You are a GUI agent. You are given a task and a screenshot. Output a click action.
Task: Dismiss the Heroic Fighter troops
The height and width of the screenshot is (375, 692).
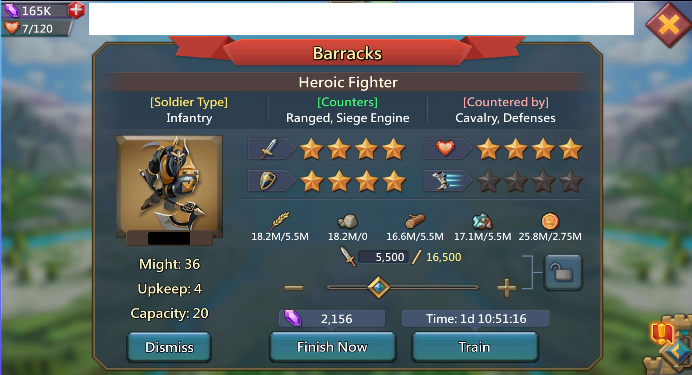(x=169, y=347)
